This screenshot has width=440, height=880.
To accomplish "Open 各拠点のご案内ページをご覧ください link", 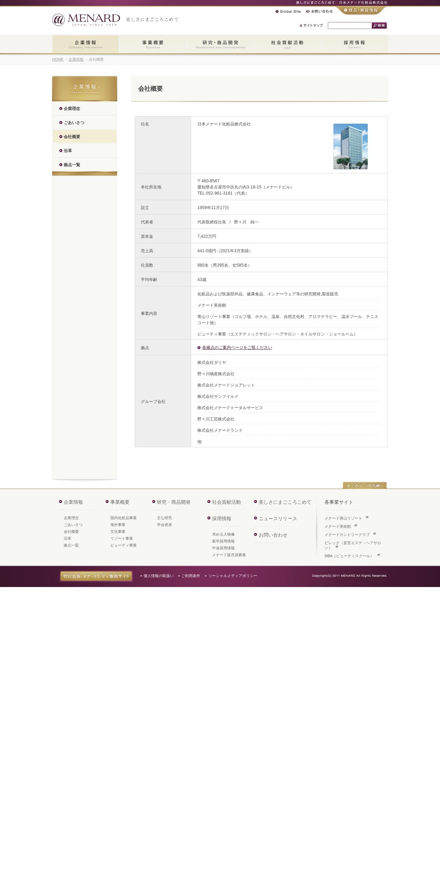I will 237,347.
